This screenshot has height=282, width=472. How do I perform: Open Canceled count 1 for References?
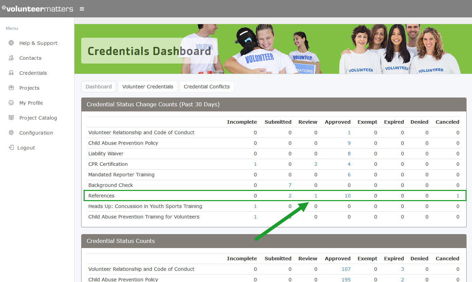pyautogui.click(x=458, y=196)
